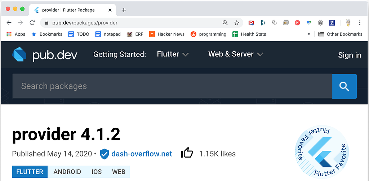This screenshot has height=181, width=369.
Task: Select the ANDROID platform tag
Action: pos(67,172)
